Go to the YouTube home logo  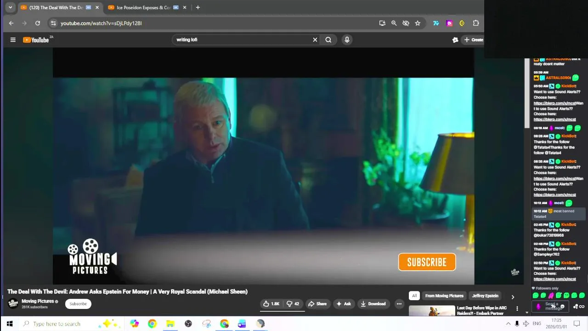coord(36,40)
